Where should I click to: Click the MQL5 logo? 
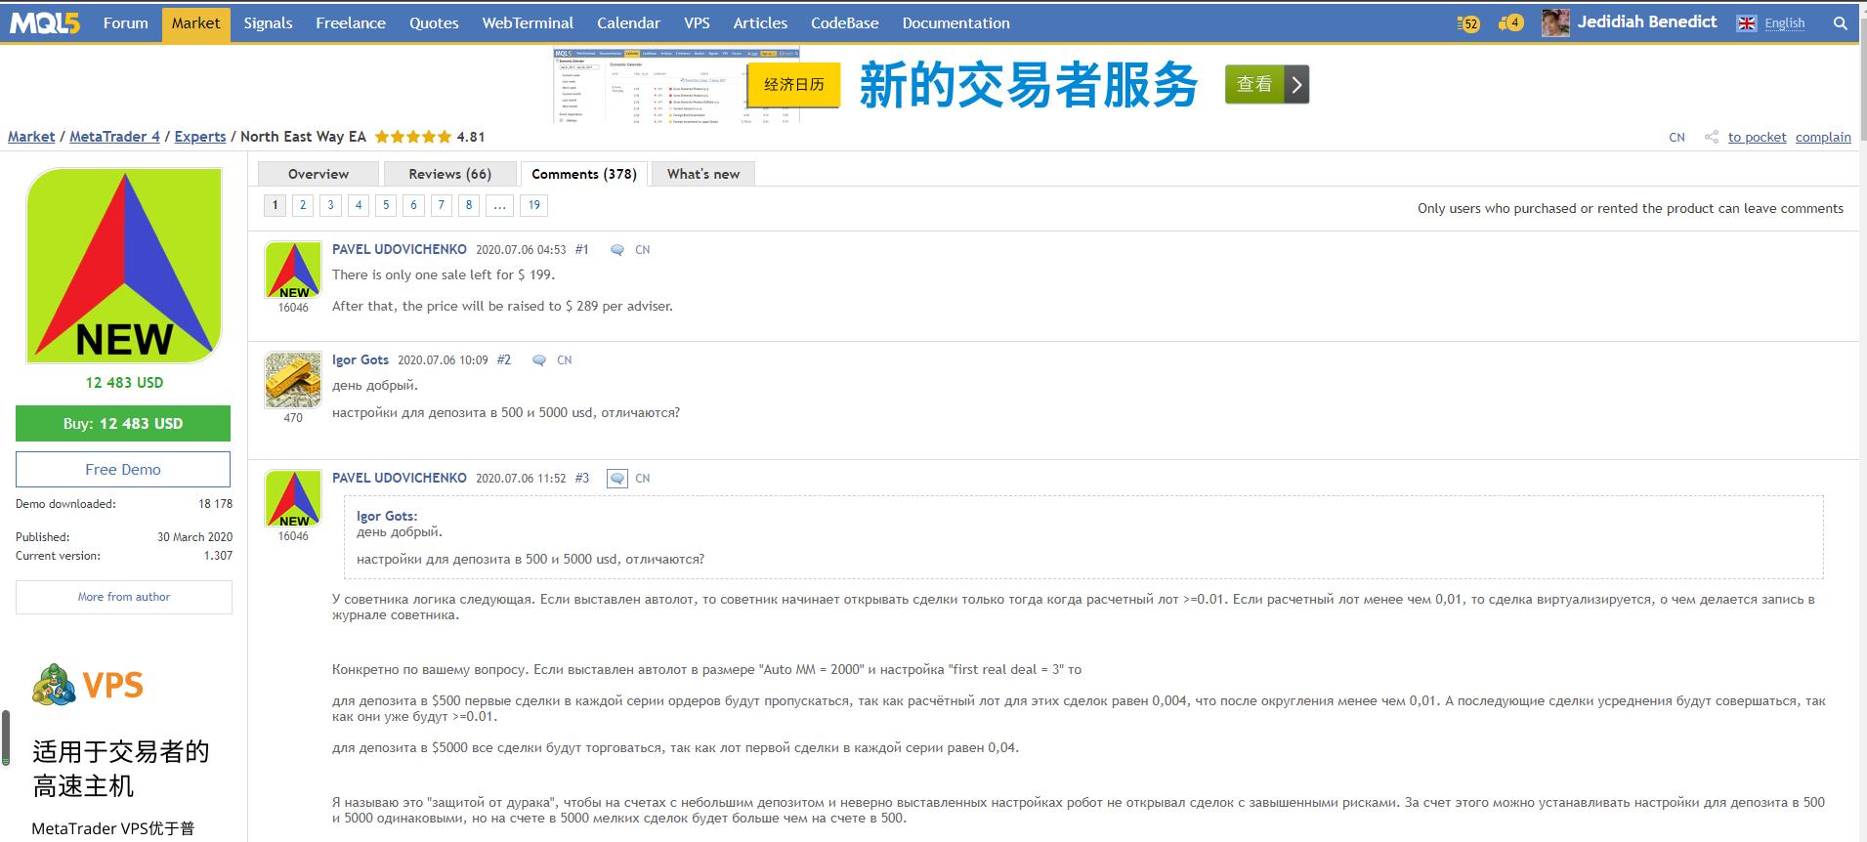45,23
